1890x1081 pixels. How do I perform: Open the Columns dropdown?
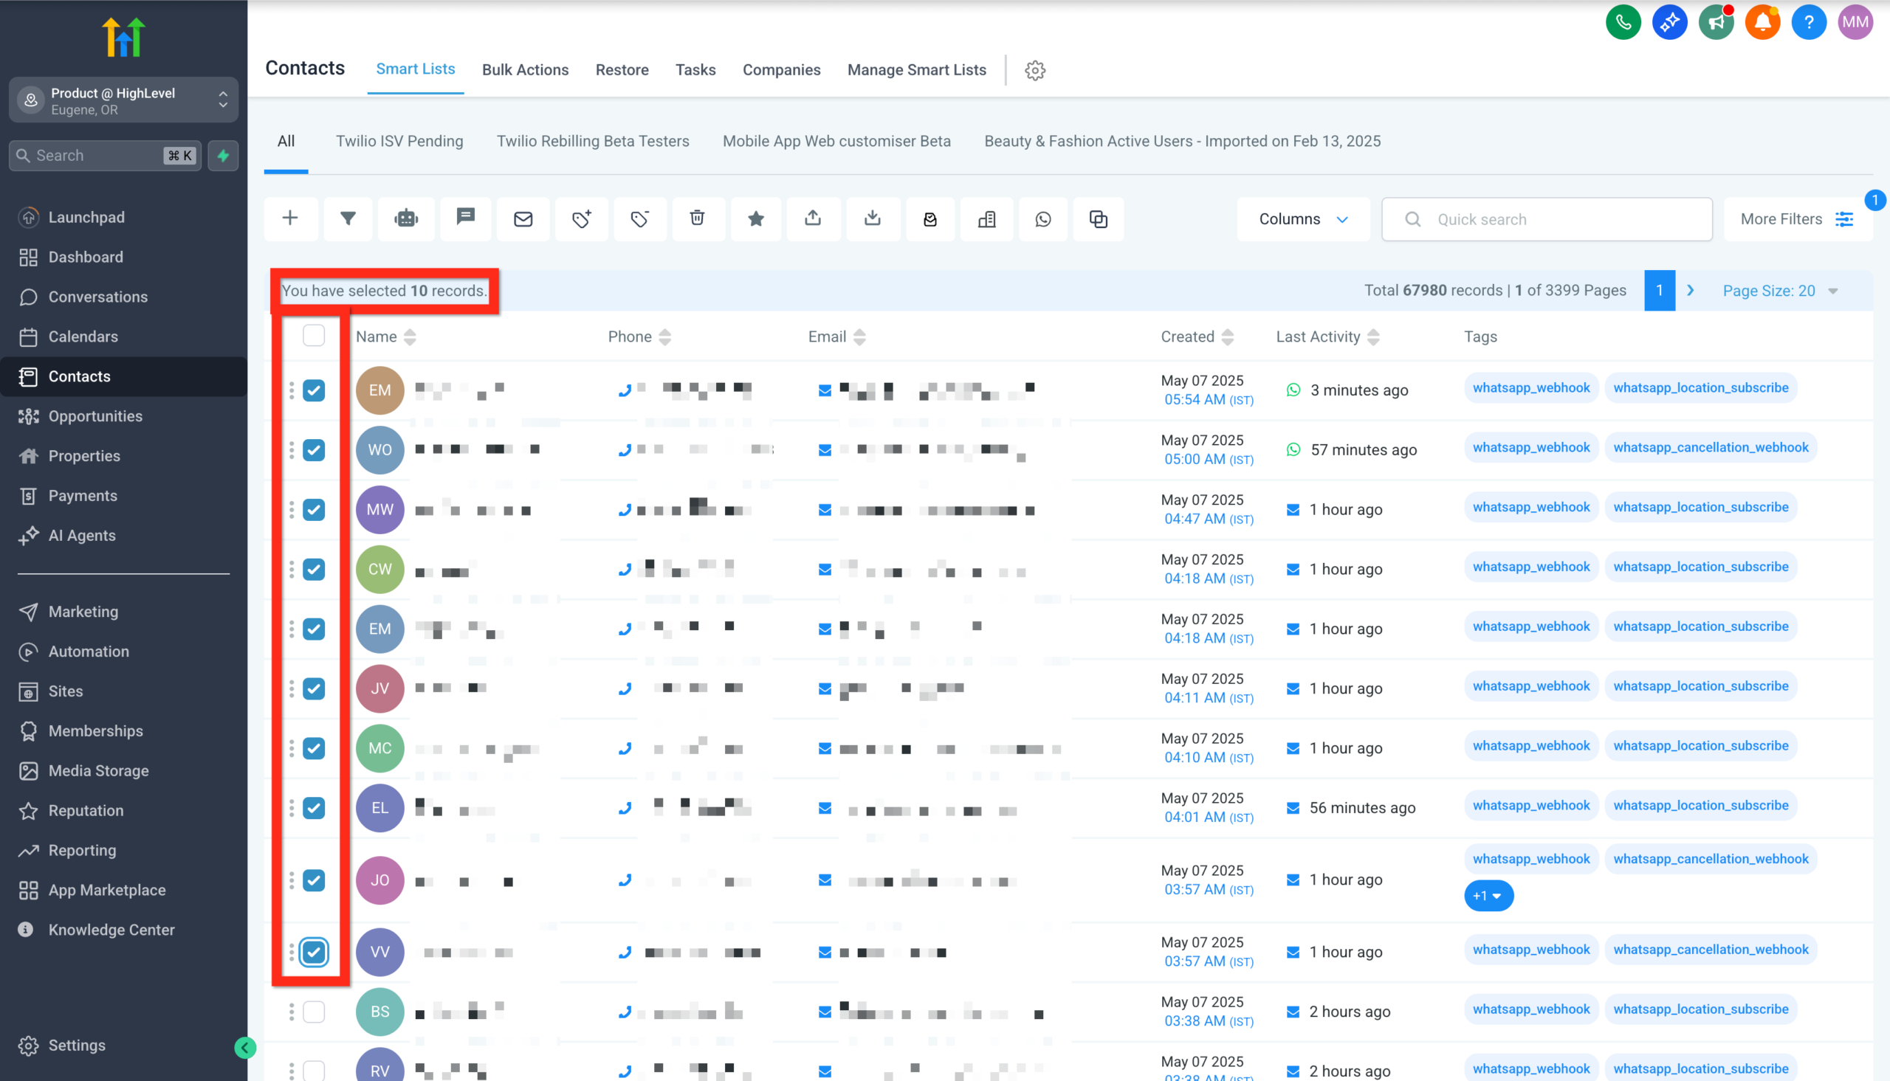(1302, 219)
